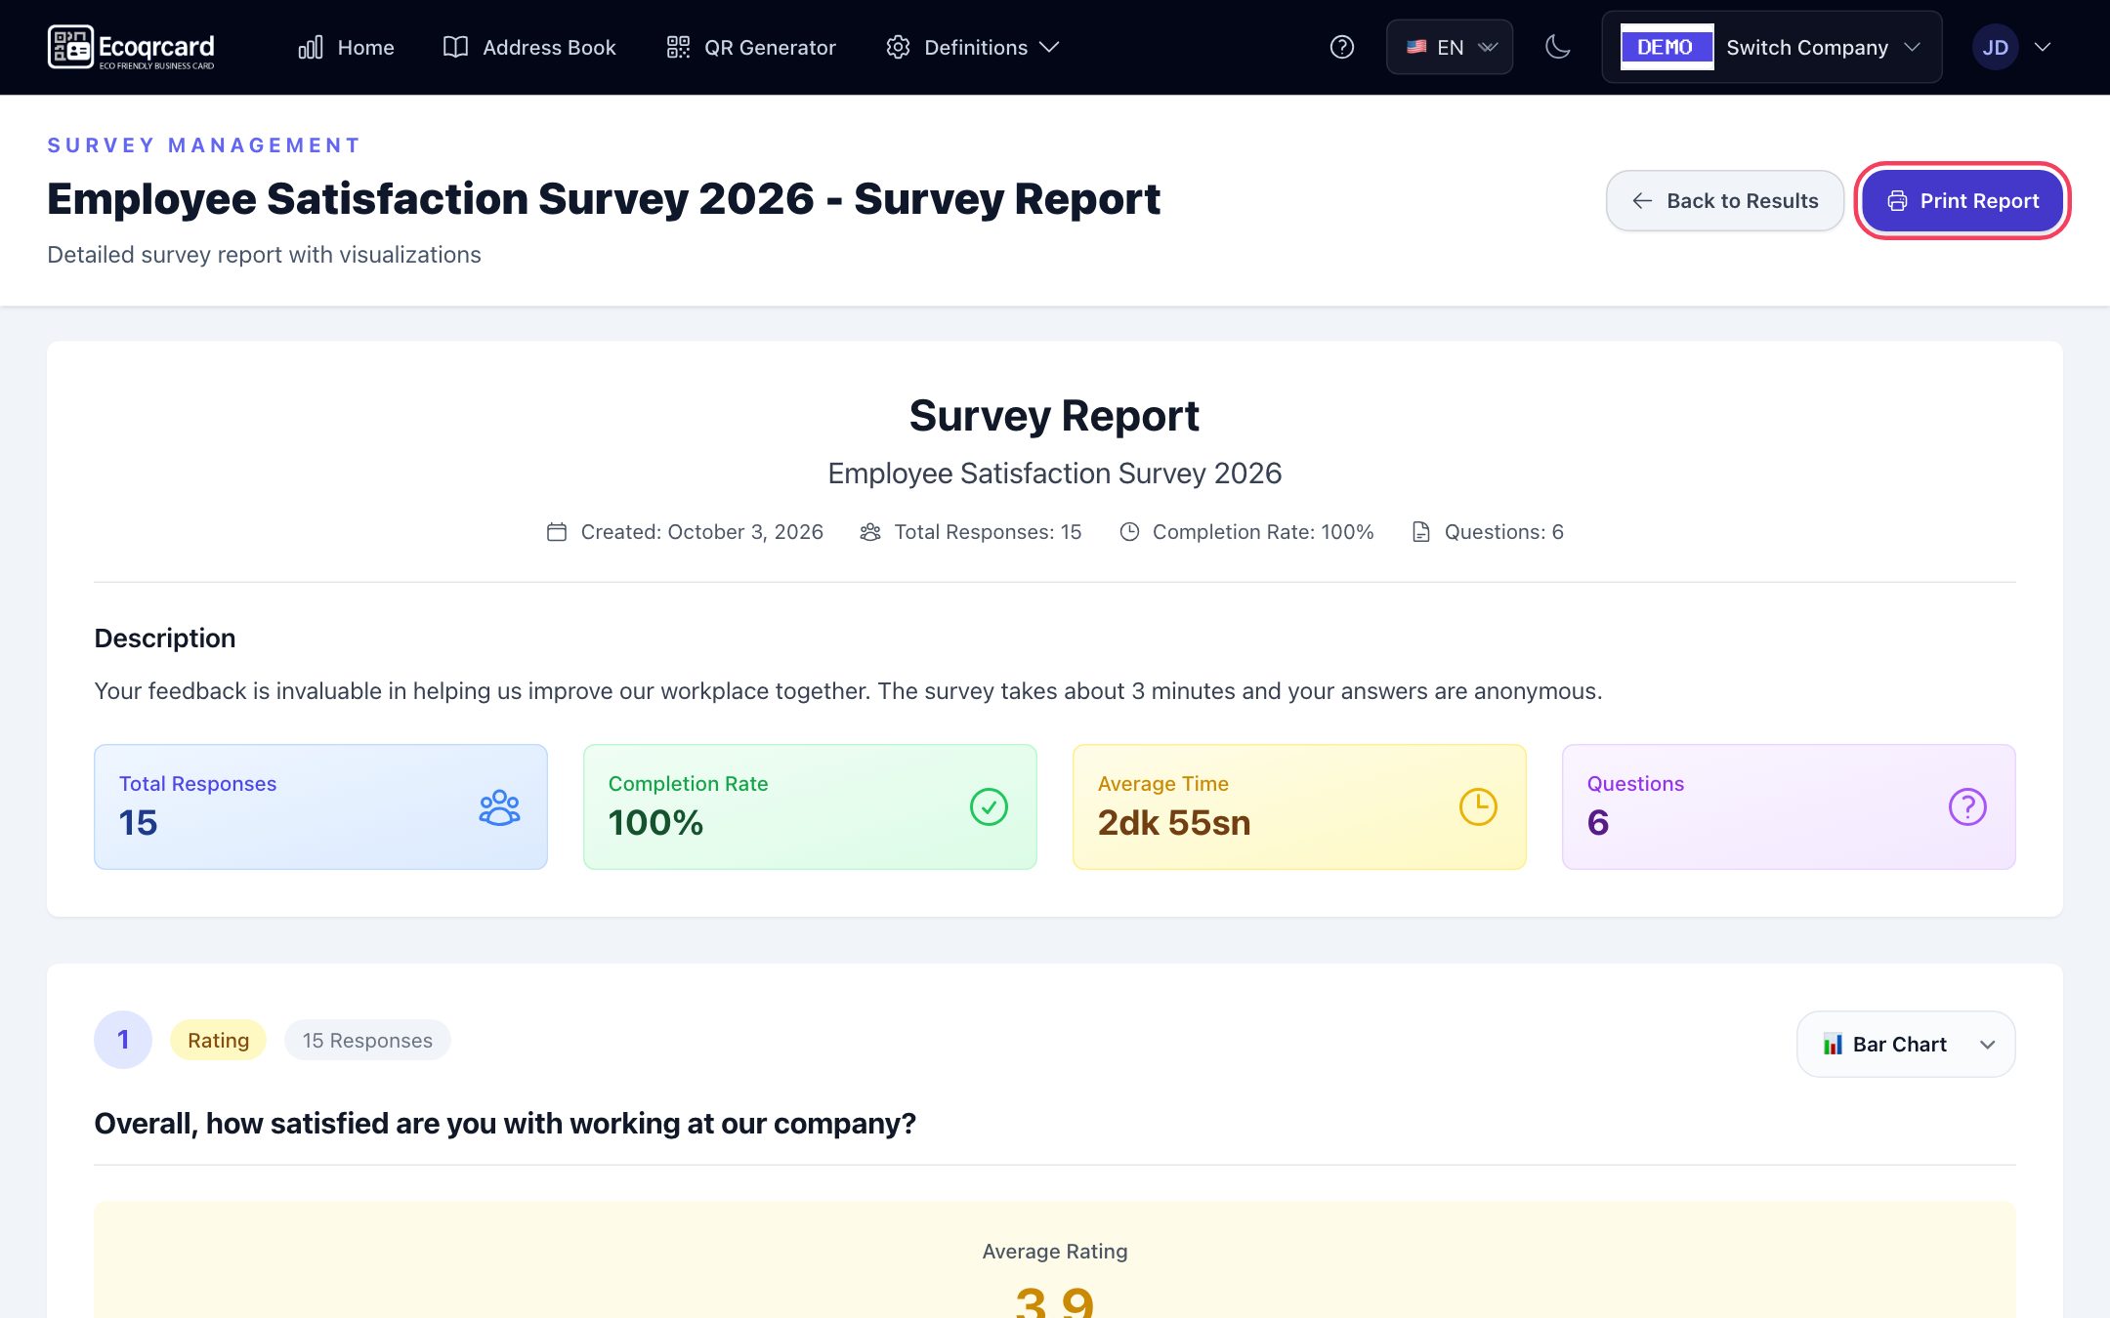2110x1318 pixels.
Task: Click the QR Generator QR code icon
Action: pyautogui.click(x=678, y=47)
